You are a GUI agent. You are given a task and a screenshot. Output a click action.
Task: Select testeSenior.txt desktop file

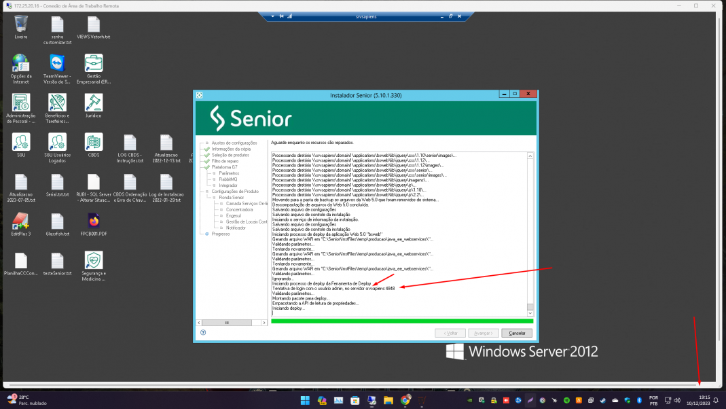tap(57, 264)
